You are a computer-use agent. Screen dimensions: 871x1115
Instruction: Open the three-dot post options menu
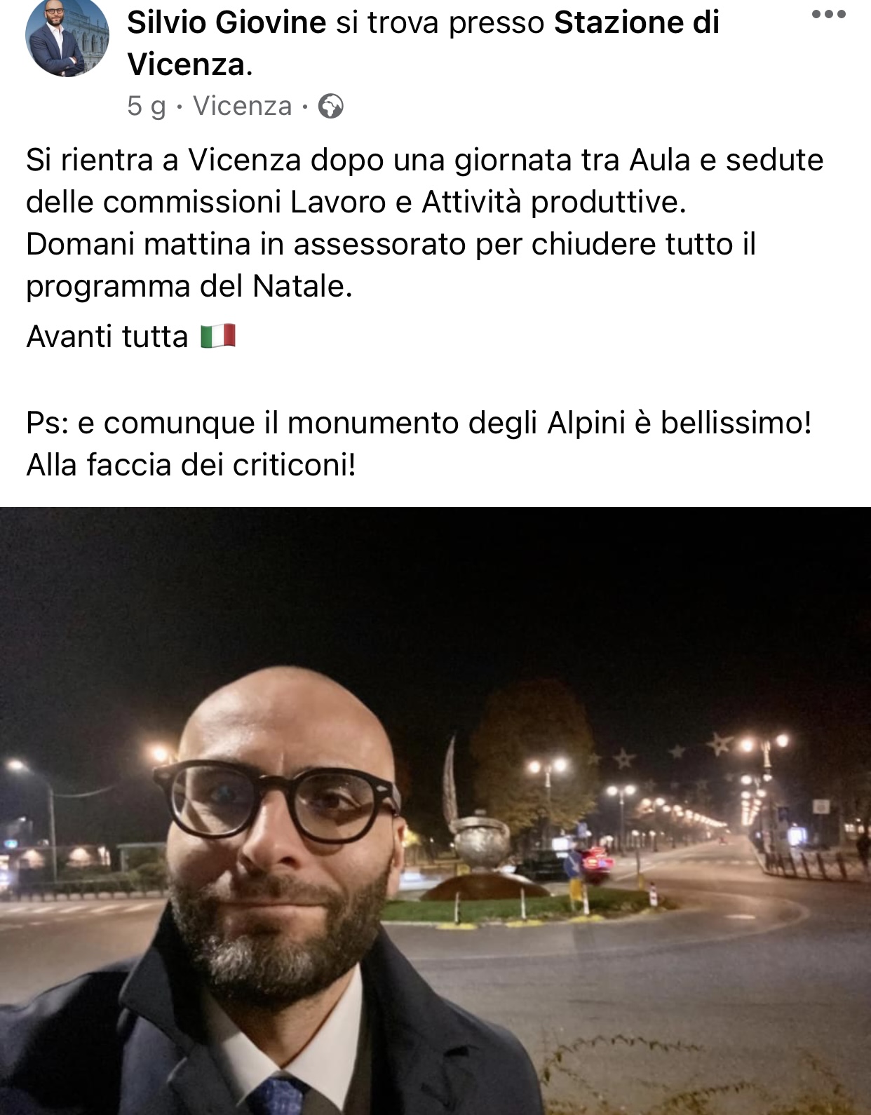828,15
